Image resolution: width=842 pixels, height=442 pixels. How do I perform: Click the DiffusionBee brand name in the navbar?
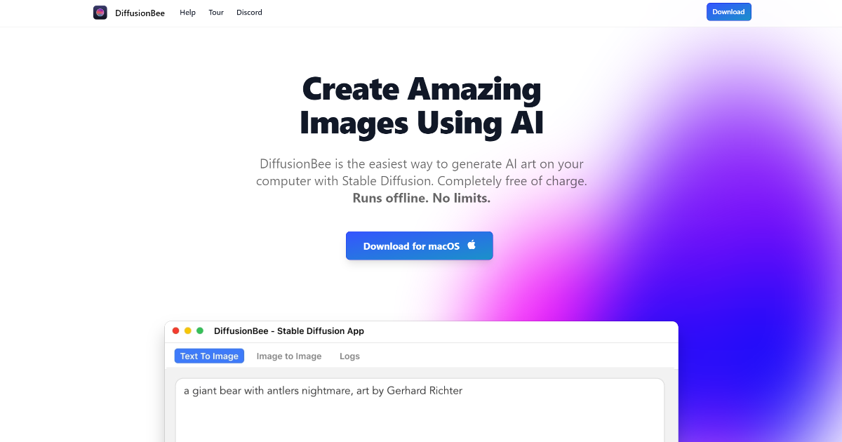coord(140,13)
